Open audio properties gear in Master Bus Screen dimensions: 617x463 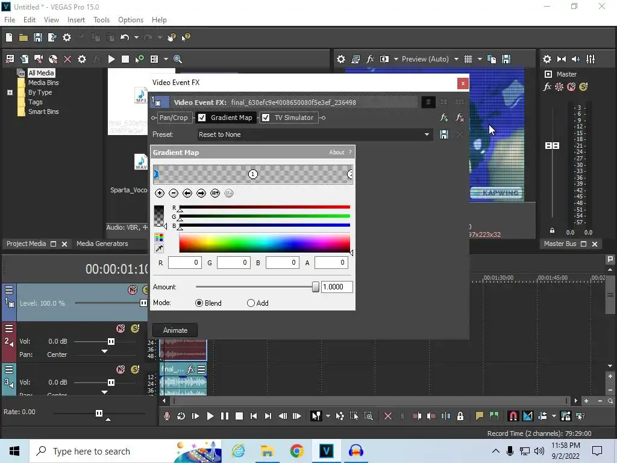pyautogui.click(x=547, y=59)
